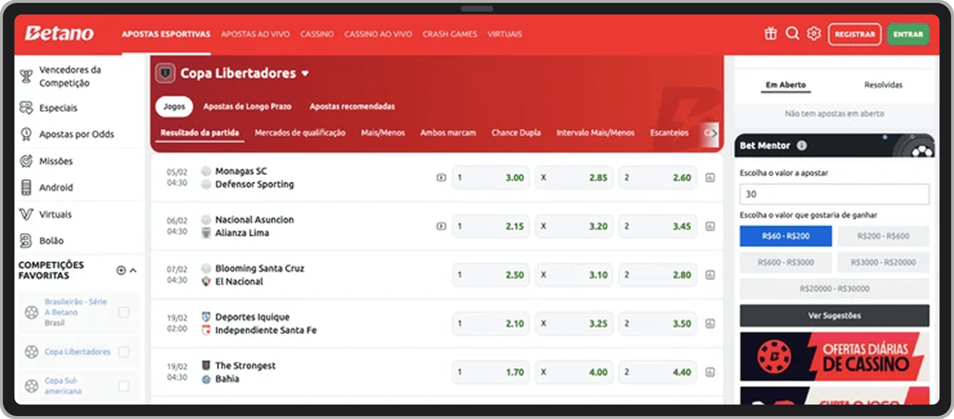The width and height of the screenshot is (954, 419).
Task: Click the Copa Libertadores shield icon
Action: click(x=165, y=73)
